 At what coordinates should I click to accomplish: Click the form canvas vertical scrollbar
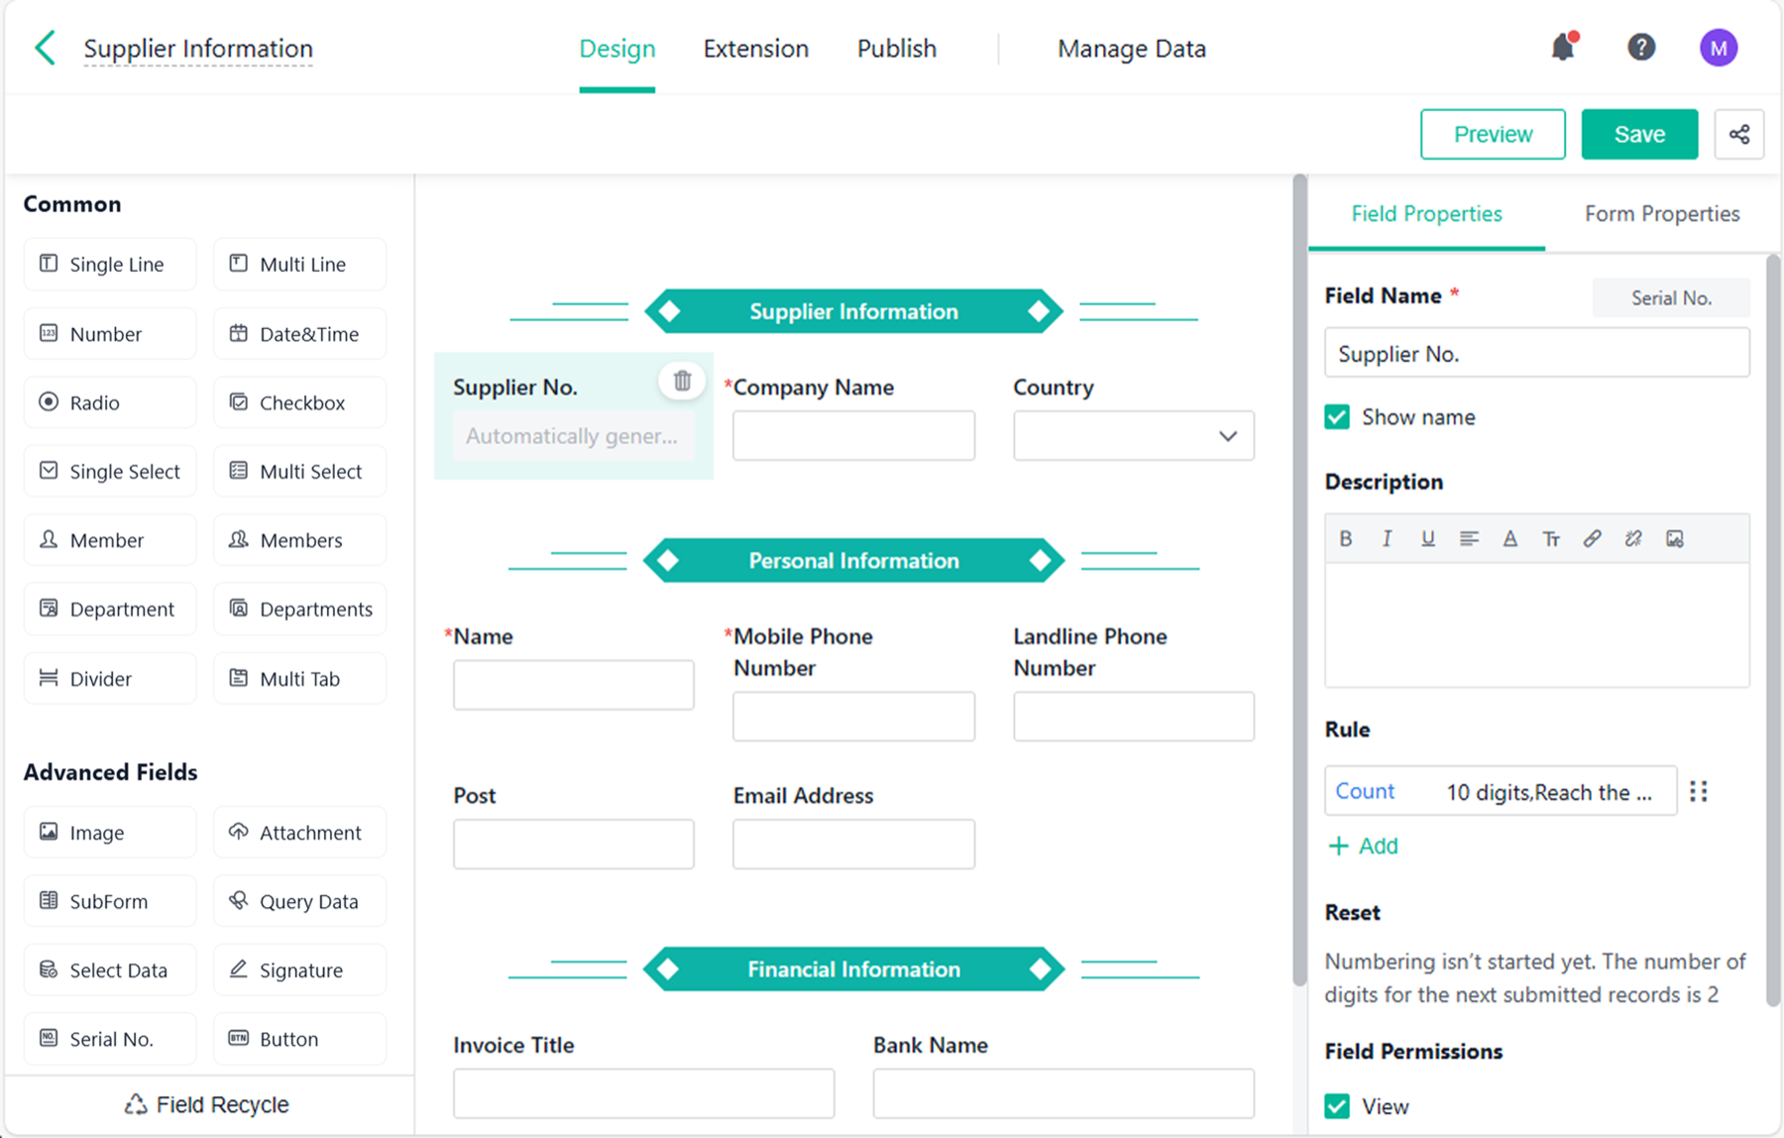point(1299,581)
